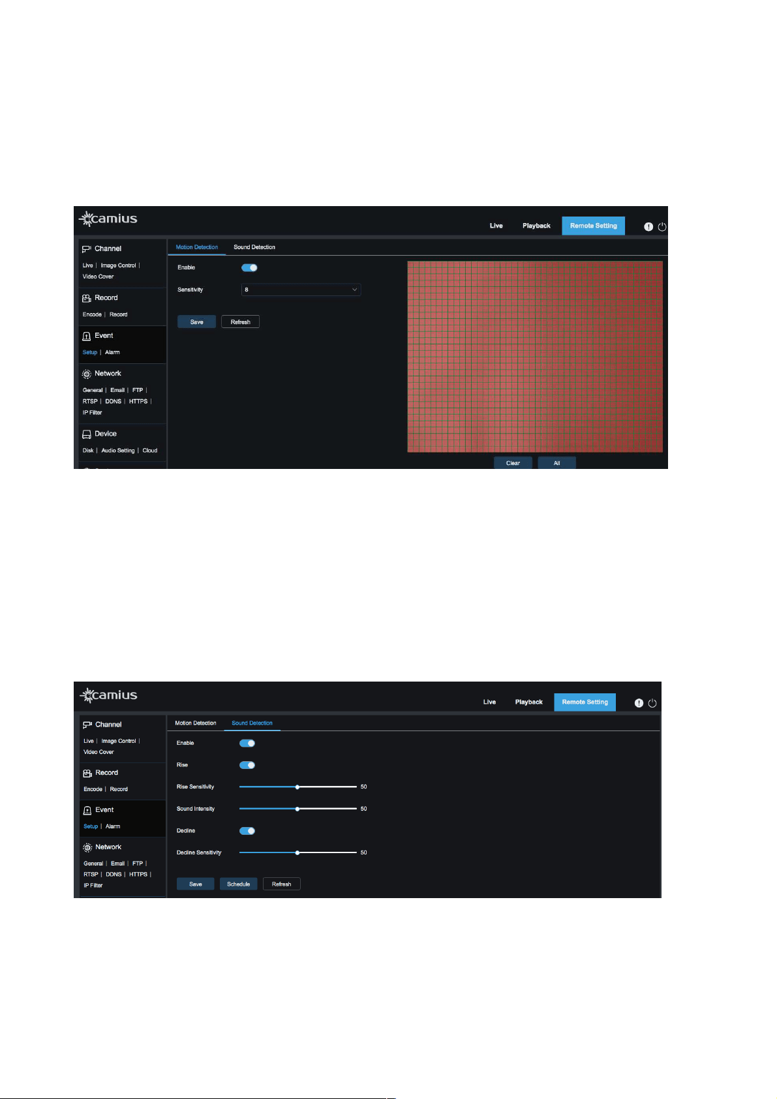Open the Sensitivity dropdown showing 8
Viewport: 777px width, 1099px height.
click(x=301, y=290)
